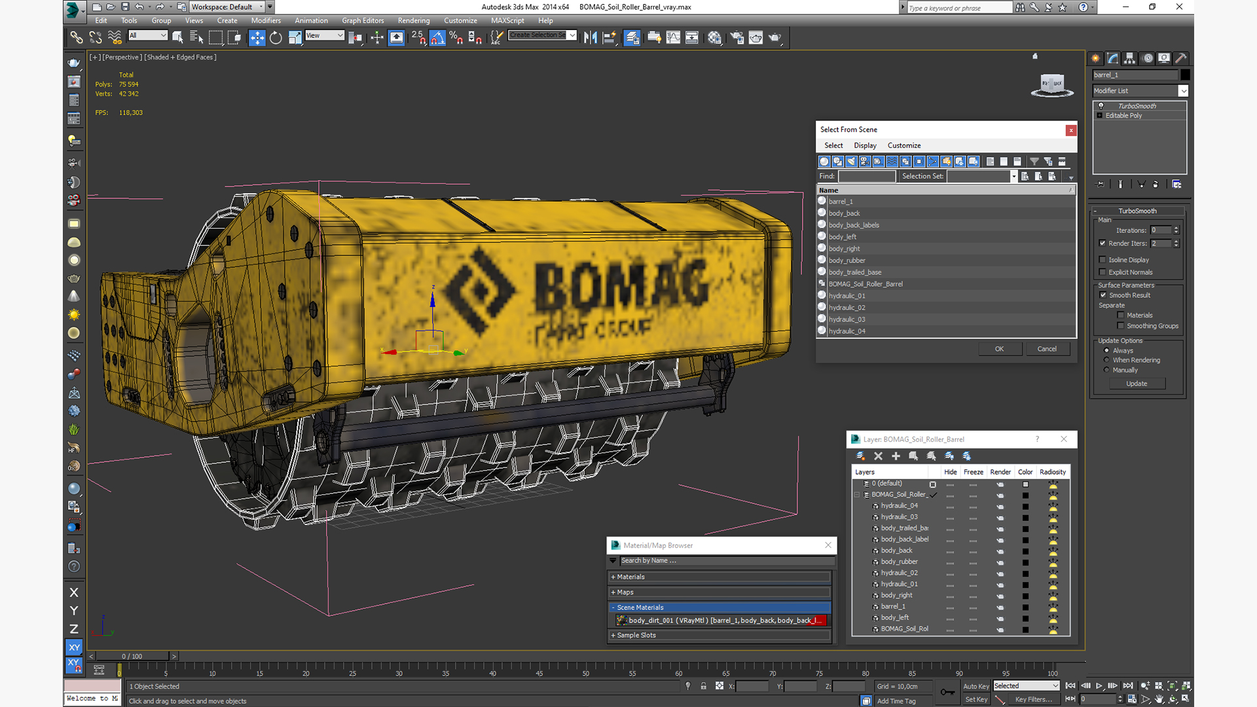Screen dimensions: 1257x707
Task: Enable Isoline Display checkbox
Action: [1102, 260]
